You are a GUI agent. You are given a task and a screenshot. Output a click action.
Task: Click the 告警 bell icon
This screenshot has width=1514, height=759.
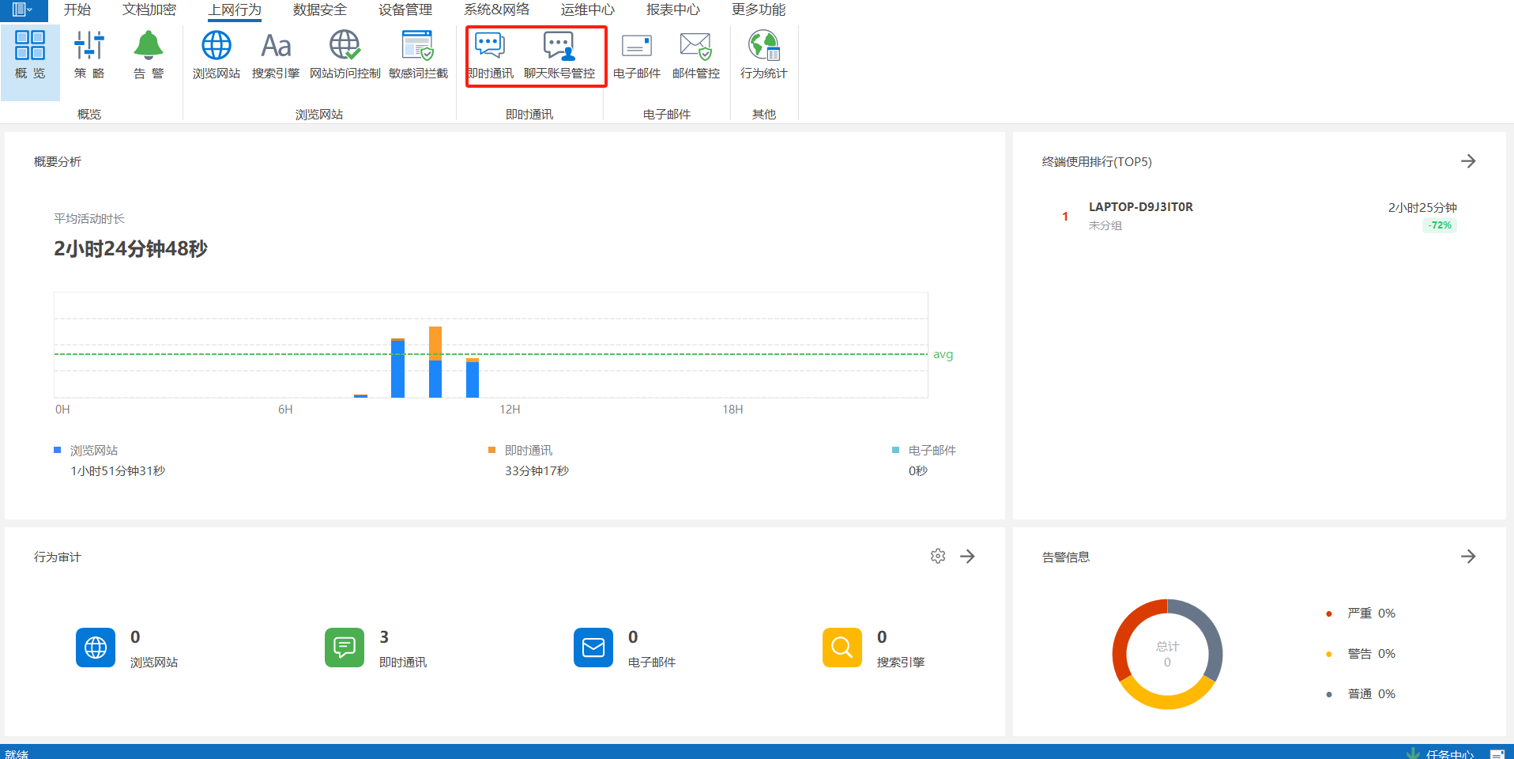[x=149, y=54]
